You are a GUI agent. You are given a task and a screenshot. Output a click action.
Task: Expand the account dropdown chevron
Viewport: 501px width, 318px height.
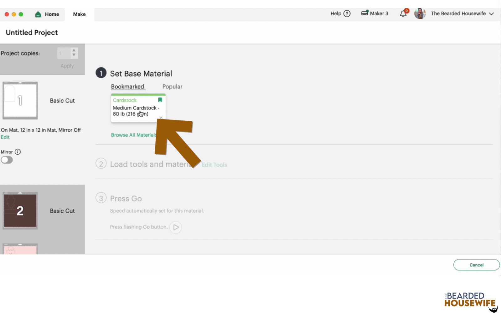[x=492, y=14]
